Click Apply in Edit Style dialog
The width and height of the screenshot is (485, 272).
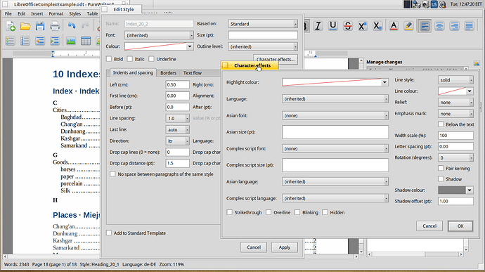click(x=284, y=247)
